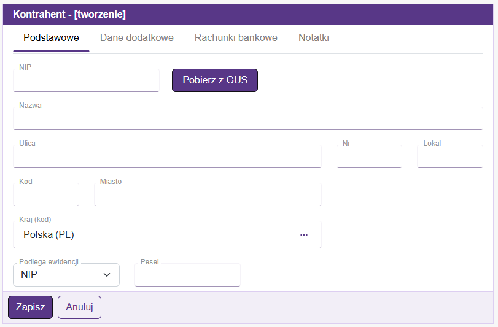Go to the Rachunki bankowe tab
Image resolution: width=498 pixels, height=327 pixels.
236,38
